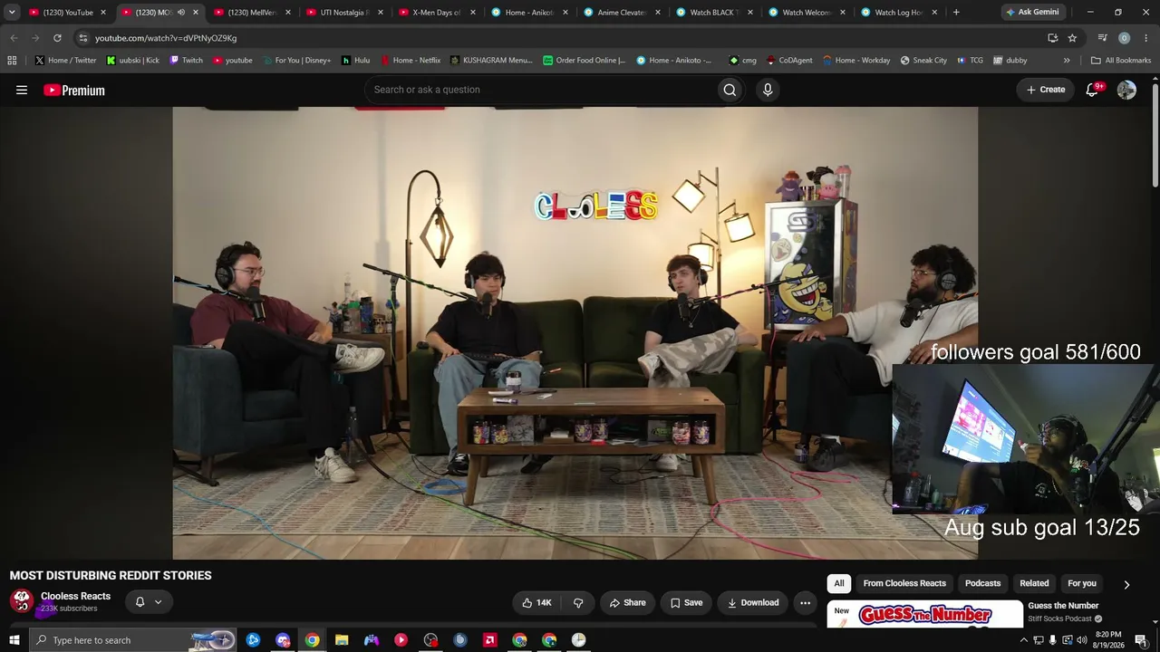The height and width of the screenshot is (652, 1160).
Task: Select the All filter chip
Action: point(839,584)
